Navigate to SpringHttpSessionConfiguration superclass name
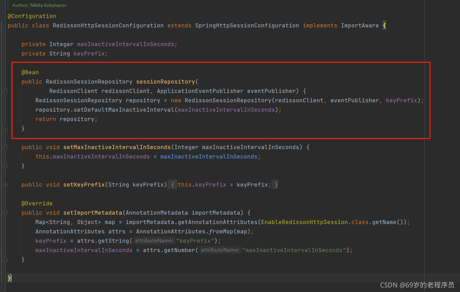The height and width of the screenshot is (292, 460). pos(247,26)
